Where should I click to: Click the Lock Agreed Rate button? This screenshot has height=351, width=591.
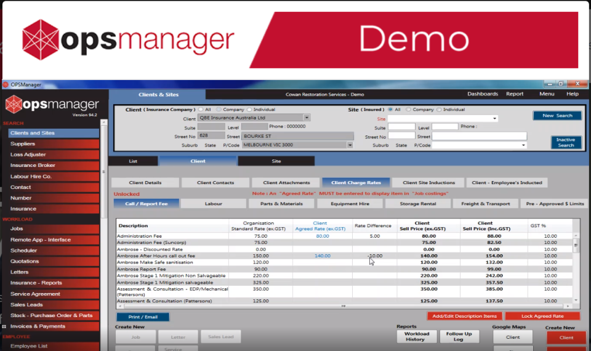(x=542, y=316)
